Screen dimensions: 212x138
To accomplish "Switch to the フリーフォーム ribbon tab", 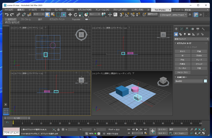I will coord(26,19).
